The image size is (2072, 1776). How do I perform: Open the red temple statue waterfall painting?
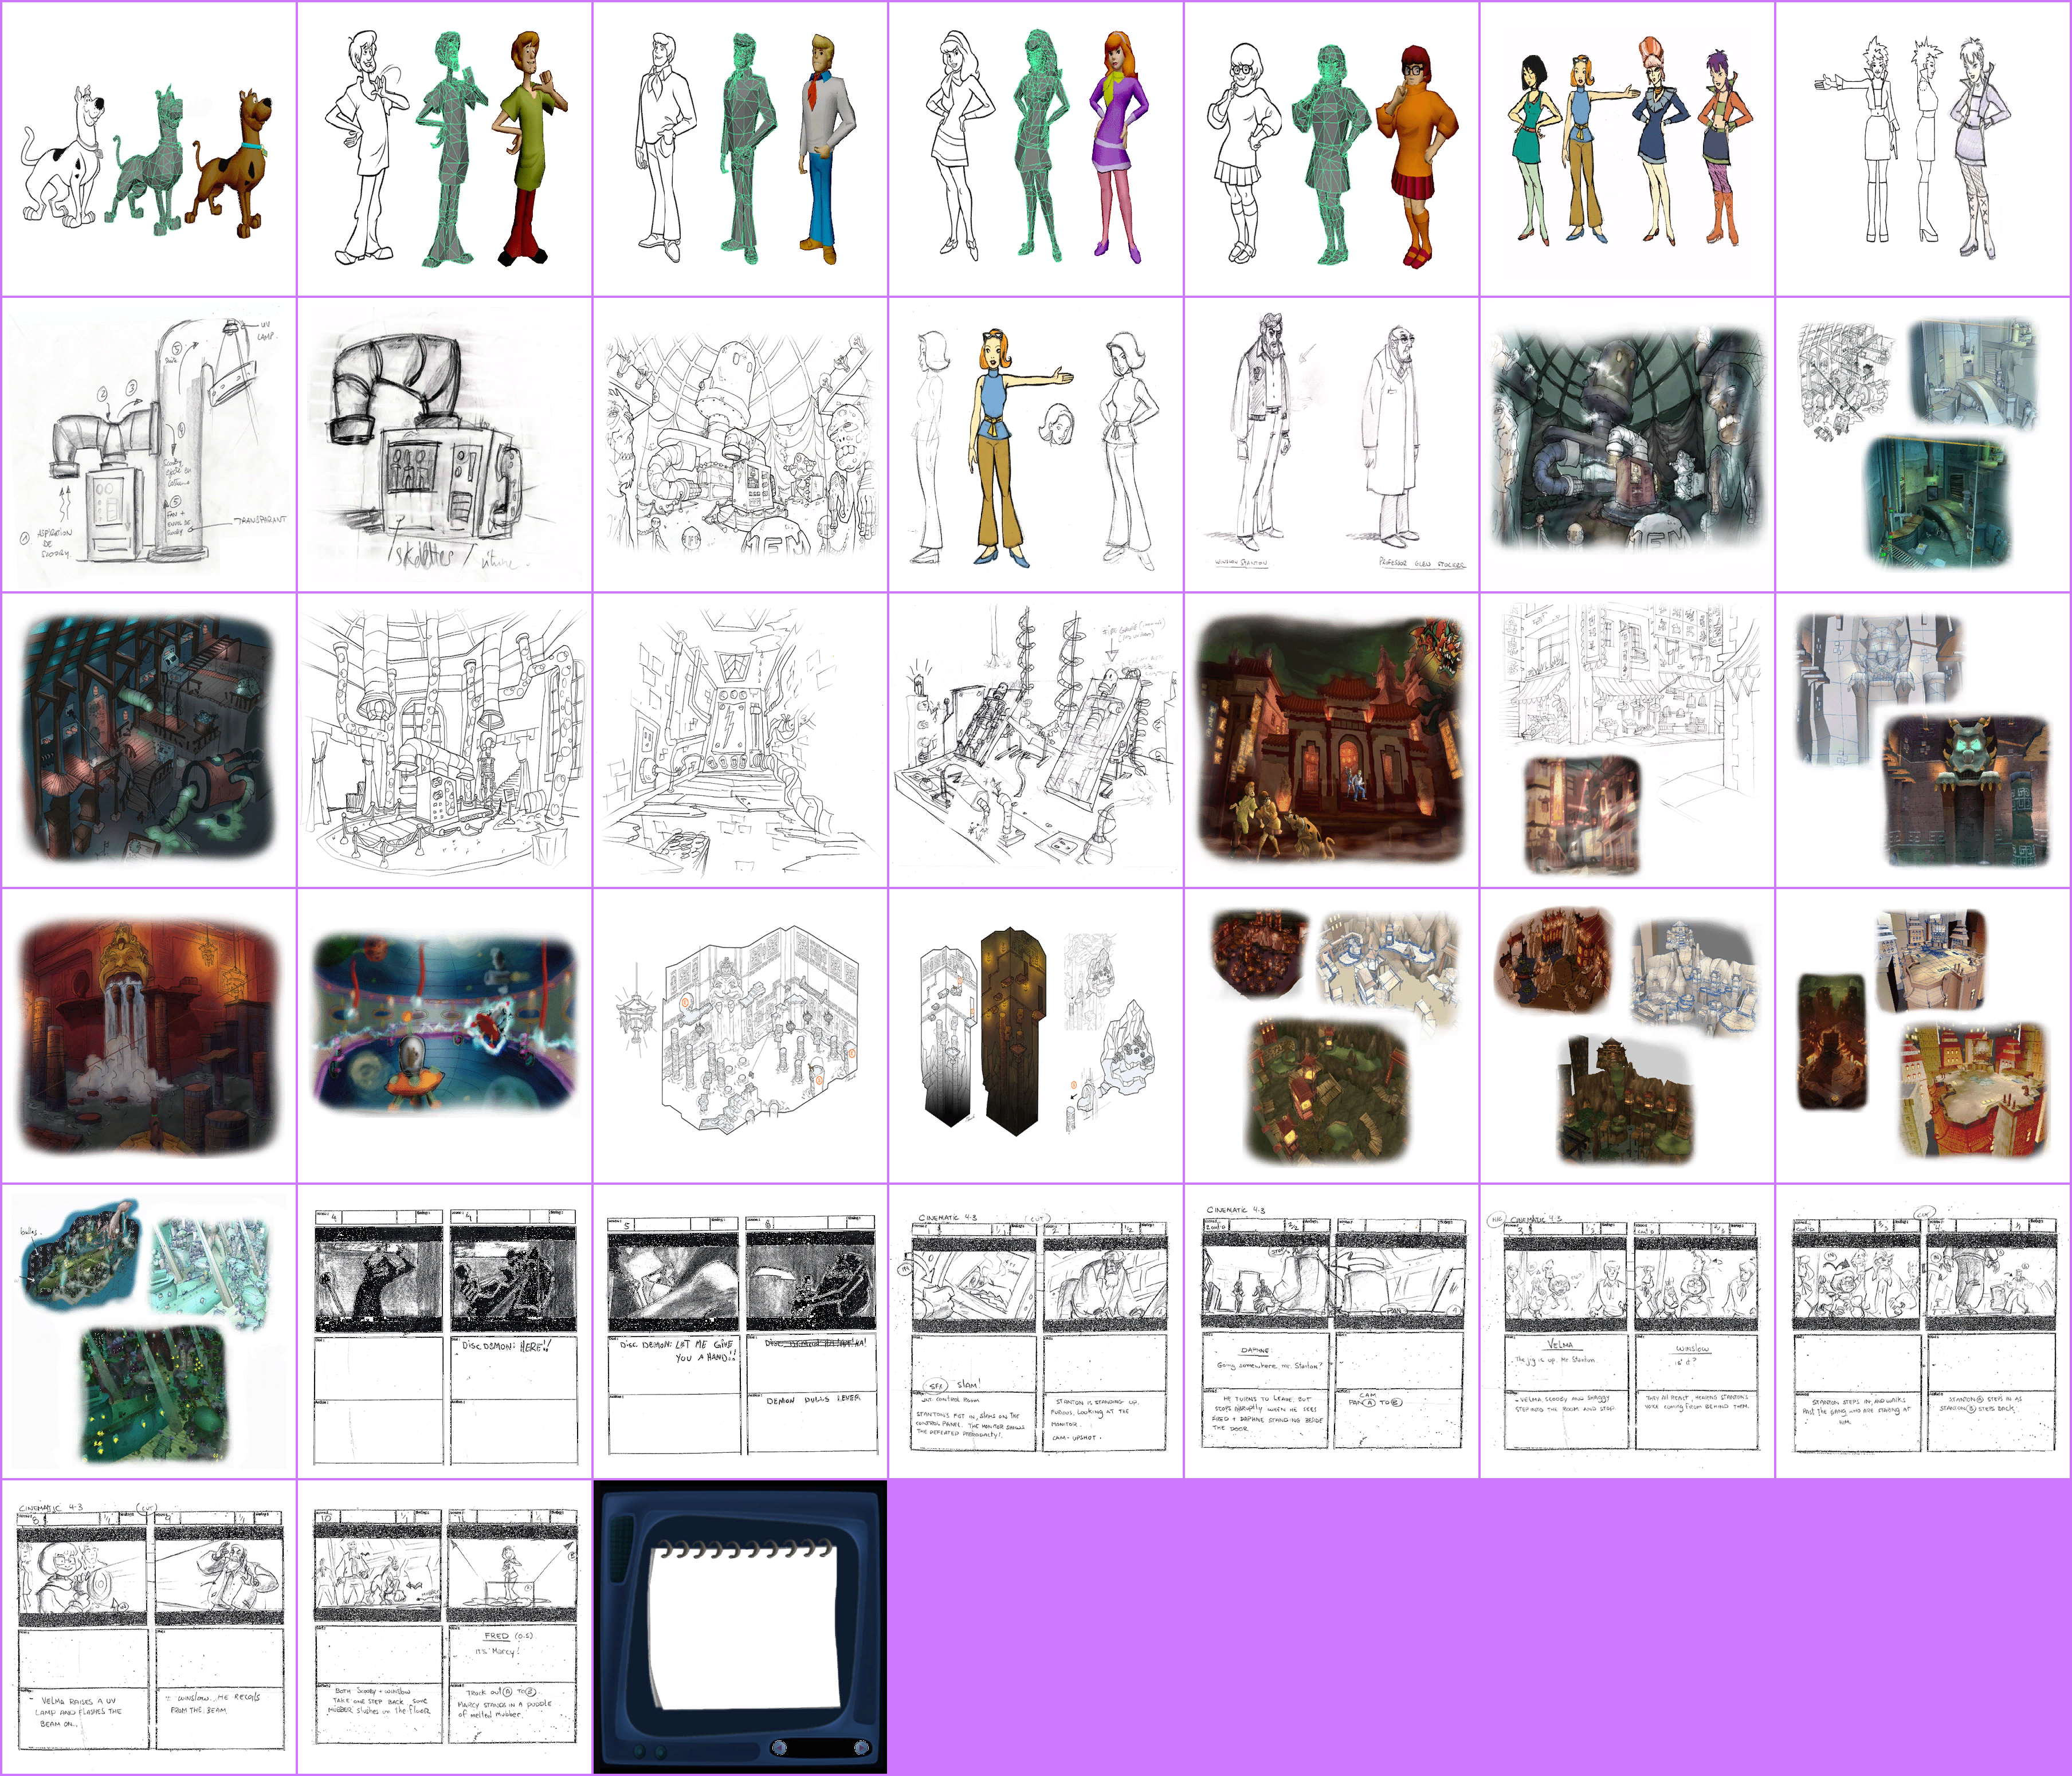pyautogui.click(x=148, y=1036)
